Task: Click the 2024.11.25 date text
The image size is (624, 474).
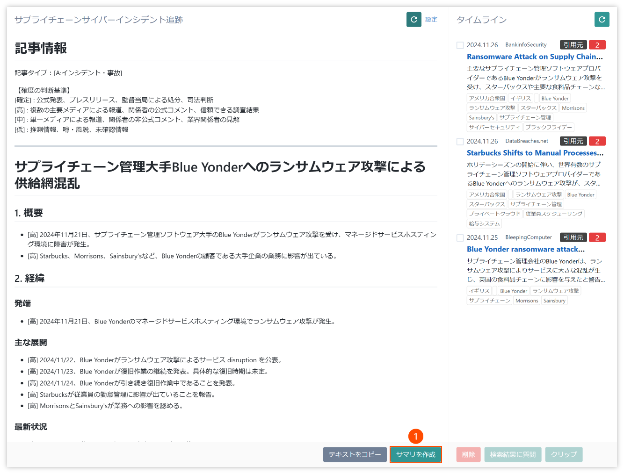Action: pos(482,237)
